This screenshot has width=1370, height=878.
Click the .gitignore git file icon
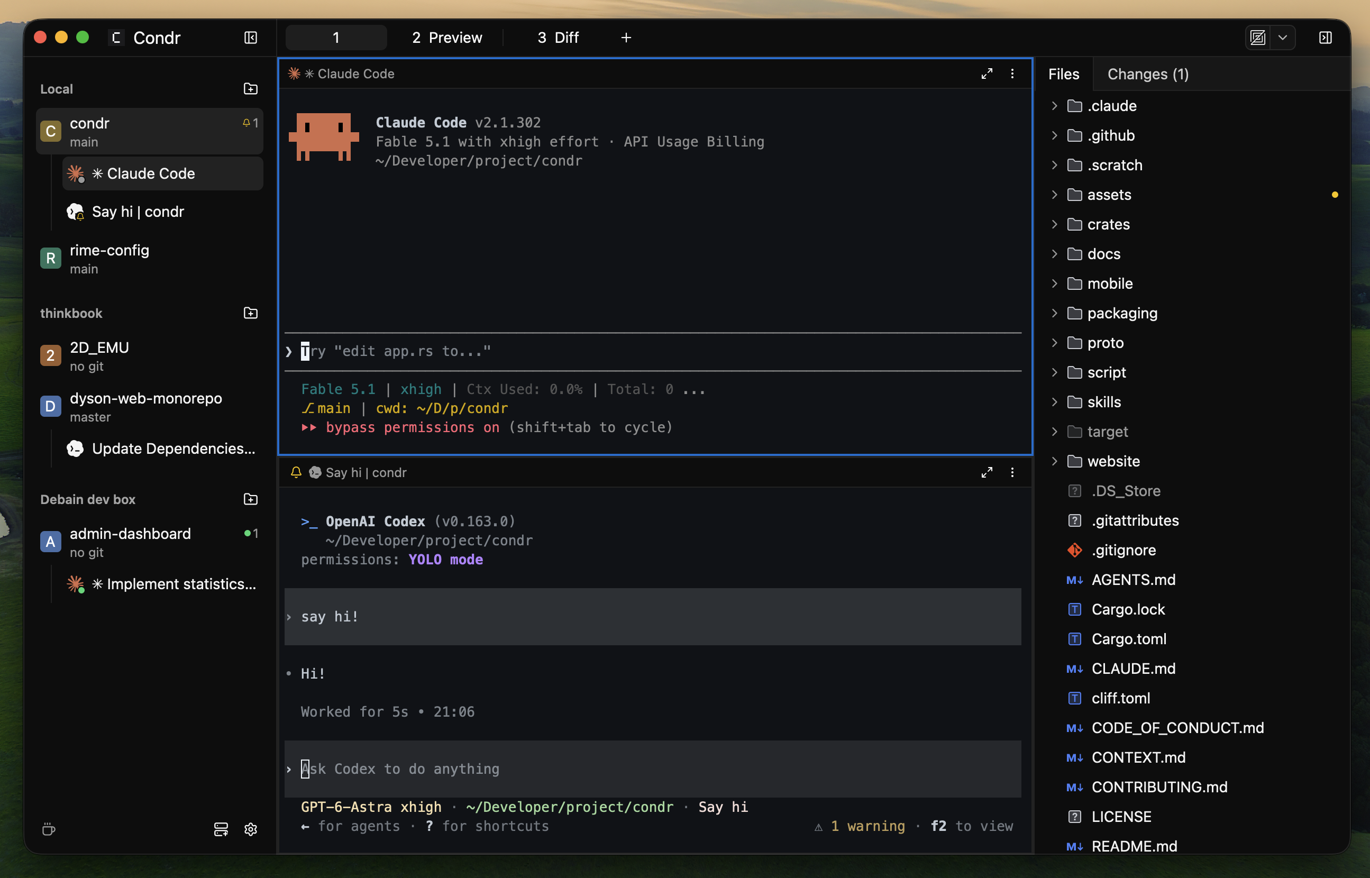1074,550
